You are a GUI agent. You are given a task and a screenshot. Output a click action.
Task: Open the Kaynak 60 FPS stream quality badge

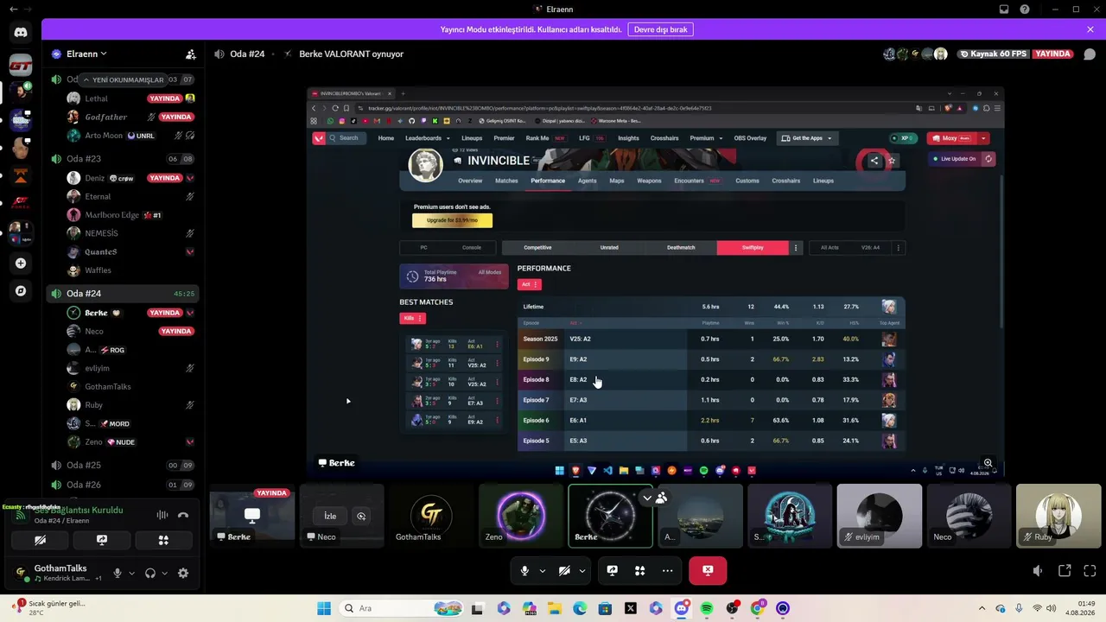(x=994, y=54)
